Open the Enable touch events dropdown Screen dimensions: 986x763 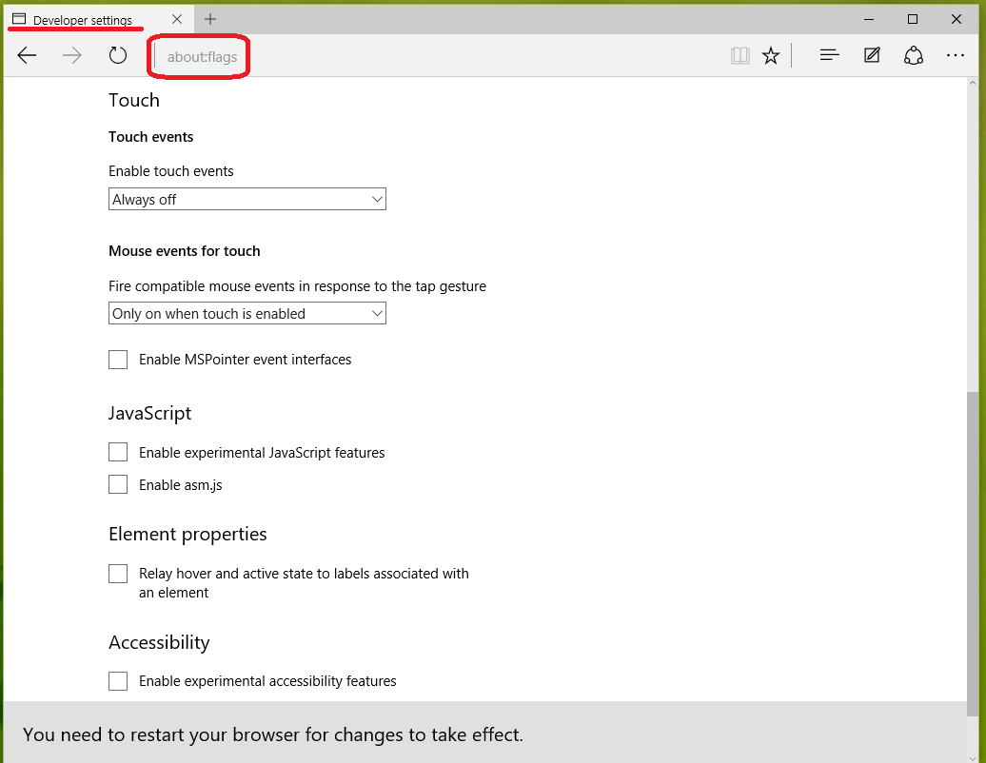pyautogui.click(x=247, y=199)
